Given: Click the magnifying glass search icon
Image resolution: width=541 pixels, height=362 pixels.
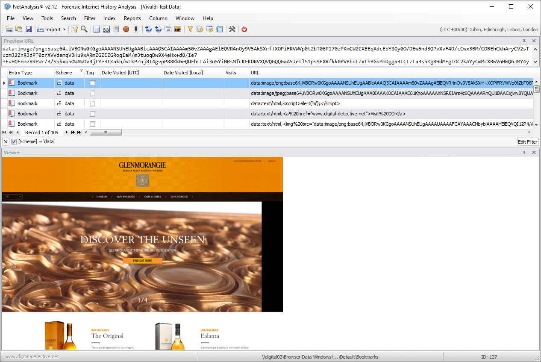Looking at the screenshot, I should [84, 29].
